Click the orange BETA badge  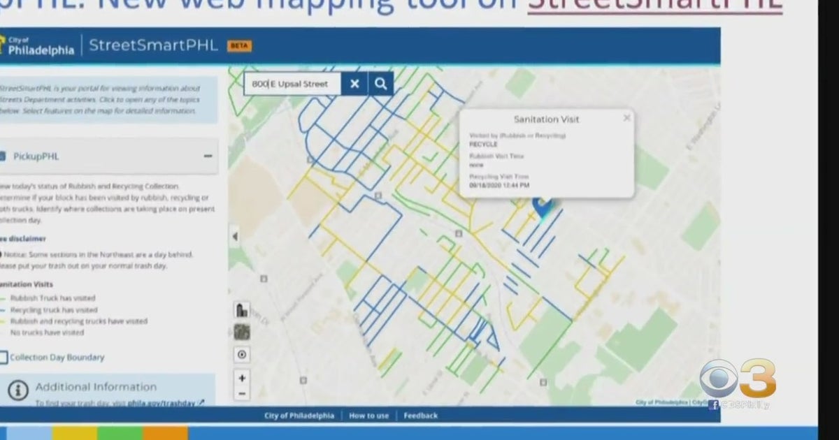(239, 46)
